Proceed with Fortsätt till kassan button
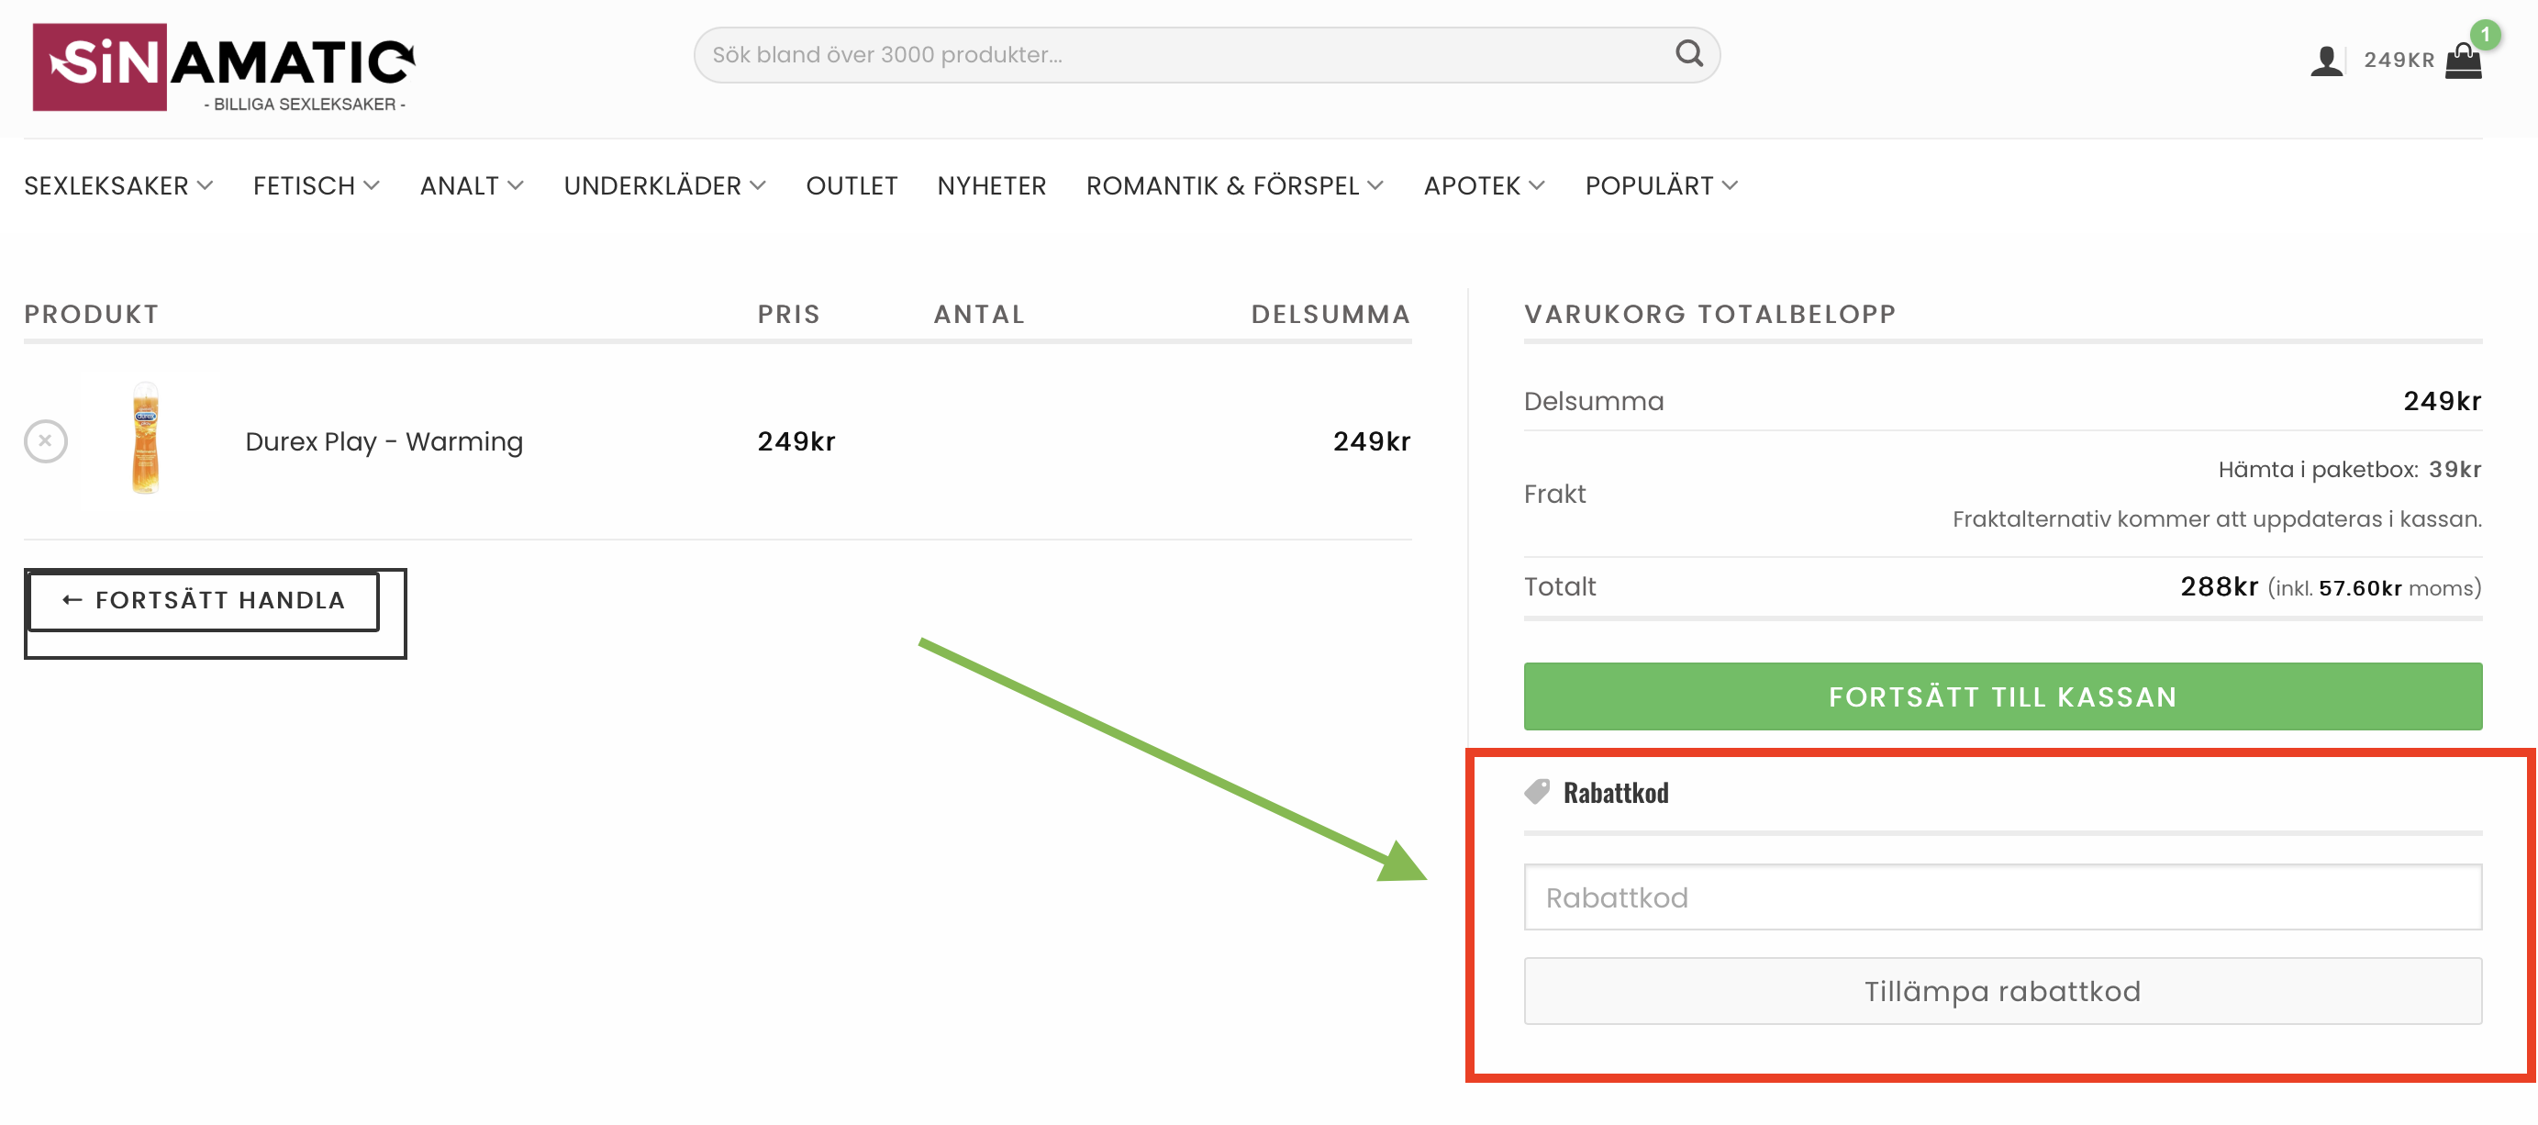The width and height of the screenshot is (2538, 1125). 2002,696
